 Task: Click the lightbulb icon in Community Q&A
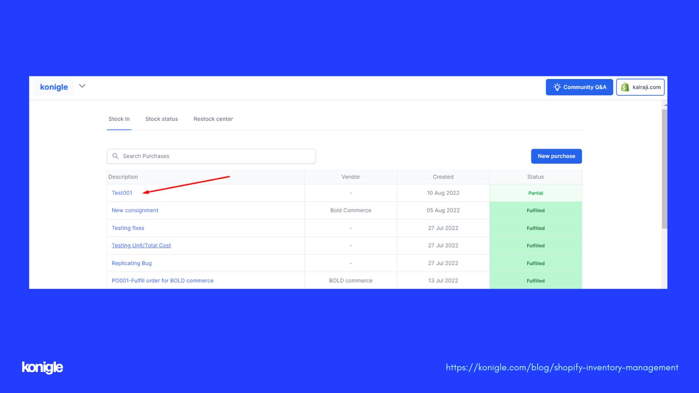557,87
